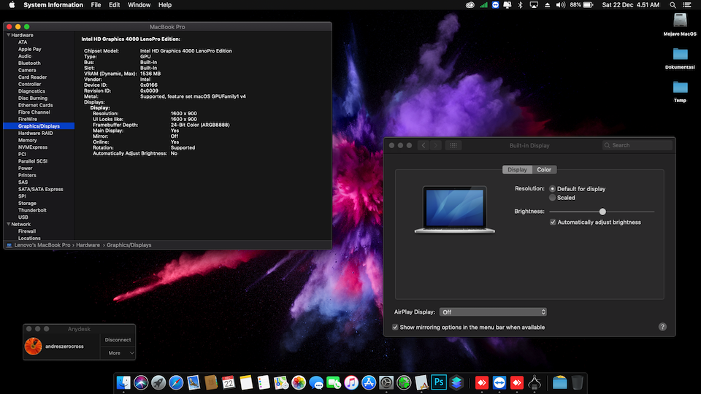Open Help menu
Image resolution: width=701 pixels, height=394 pixels.
tap(165, 5)
